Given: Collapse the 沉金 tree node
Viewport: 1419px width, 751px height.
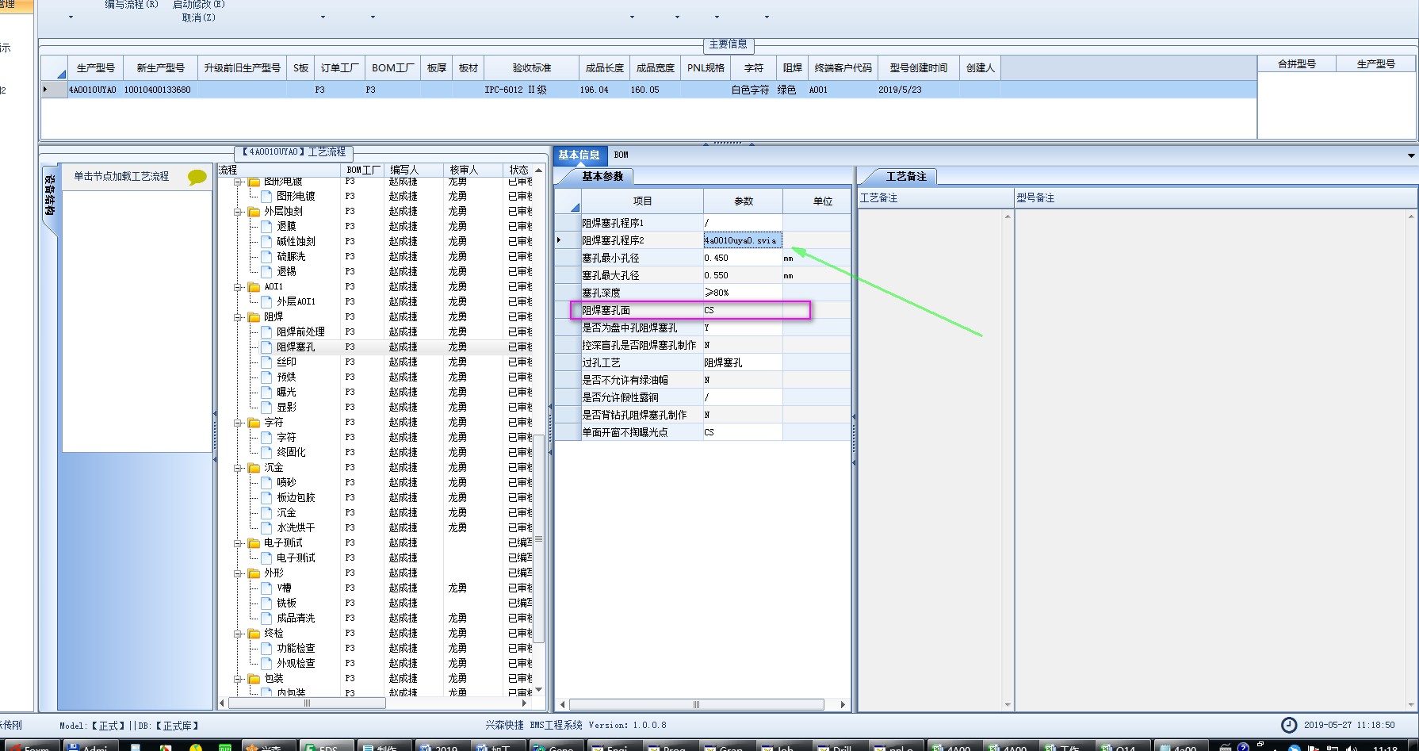Looking at the screenshot, I should pos(238,468).
